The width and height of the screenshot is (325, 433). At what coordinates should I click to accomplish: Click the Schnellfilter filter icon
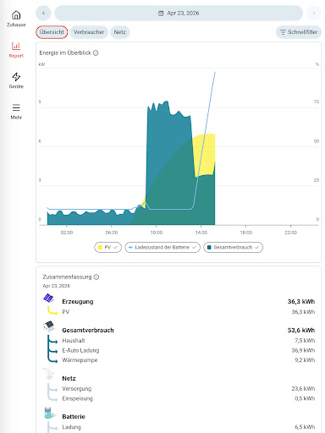[x=283, y=32]
